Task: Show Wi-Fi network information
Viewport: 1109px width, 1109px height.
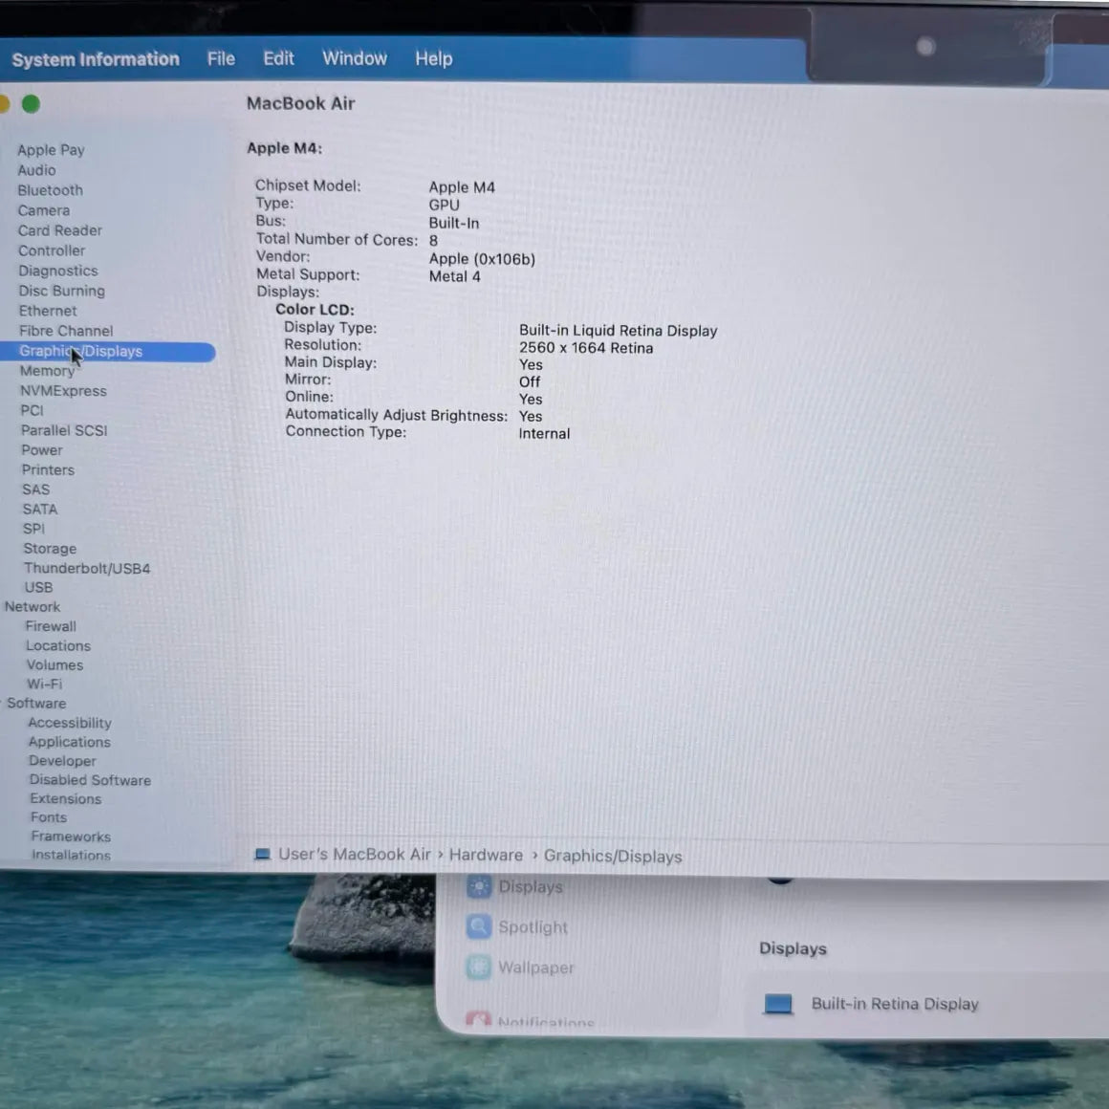Action: click(45, 684)
